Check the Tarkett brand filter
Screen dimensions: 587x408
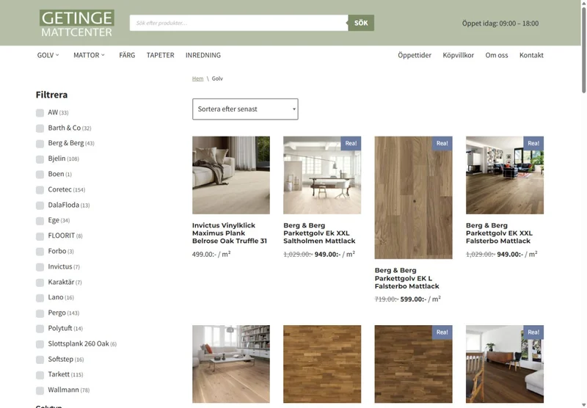coord(40,375)
